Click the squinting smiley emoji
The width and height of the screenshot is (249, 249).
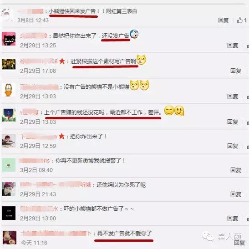click(x=169, y=111)
